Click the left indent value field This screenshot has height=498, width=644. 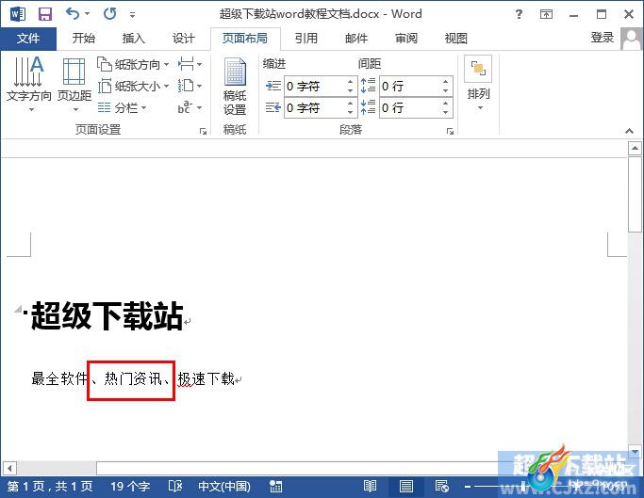click(x=314, y=87)
